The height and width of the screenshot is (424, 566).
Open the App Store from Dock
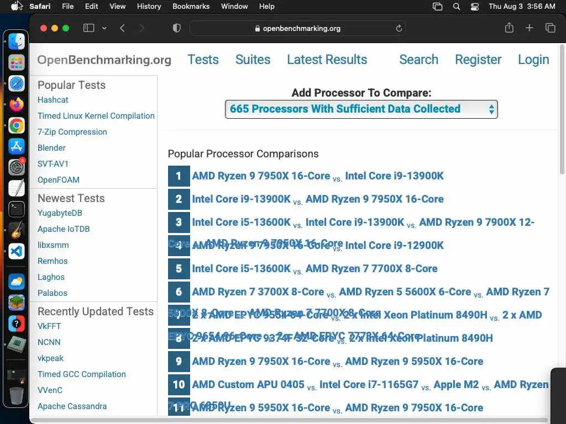pyautogui.click(x=16, y=146)
